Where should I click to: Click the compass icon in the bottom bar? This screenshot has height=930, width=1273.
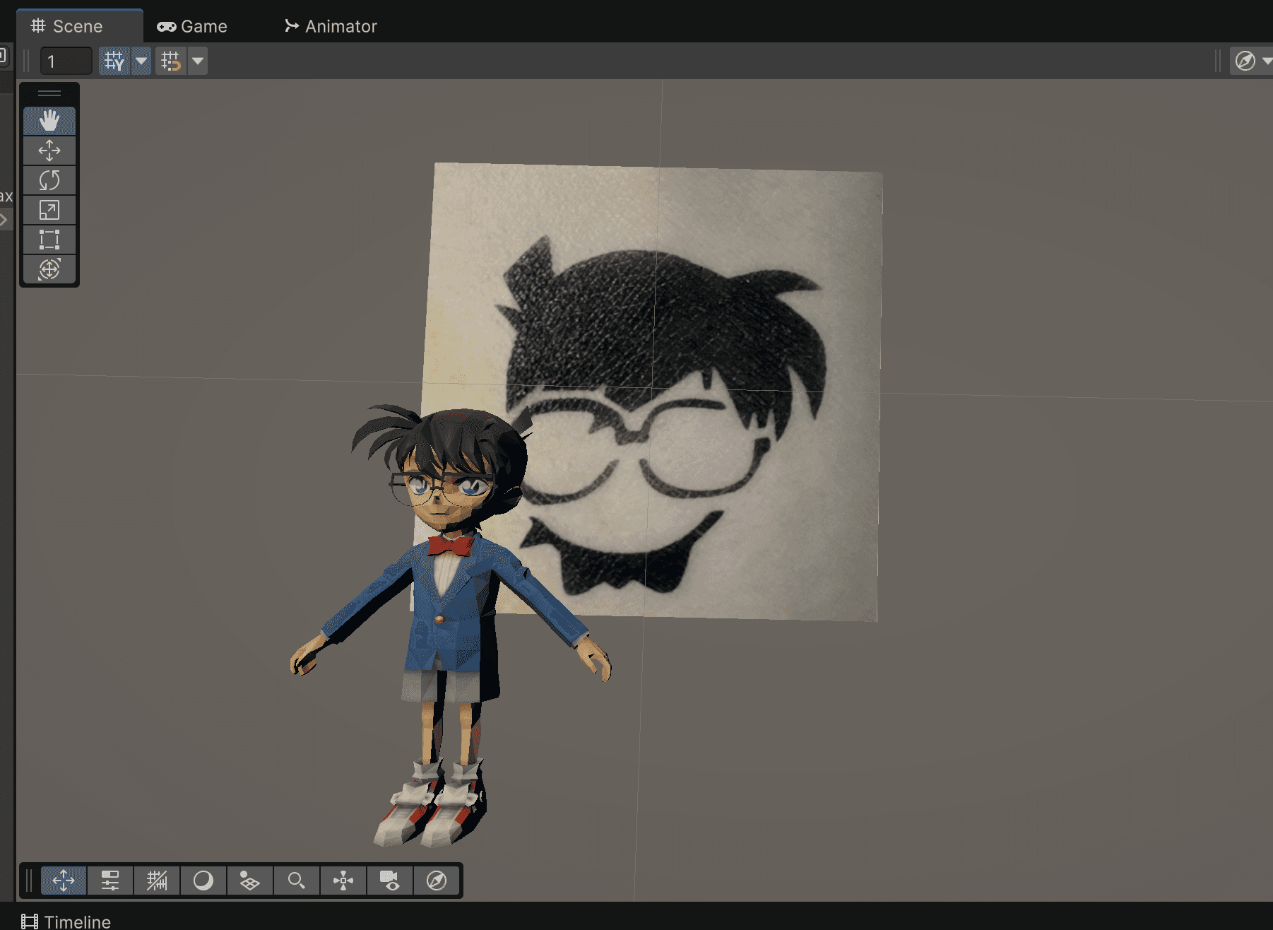tap(437, 881)
